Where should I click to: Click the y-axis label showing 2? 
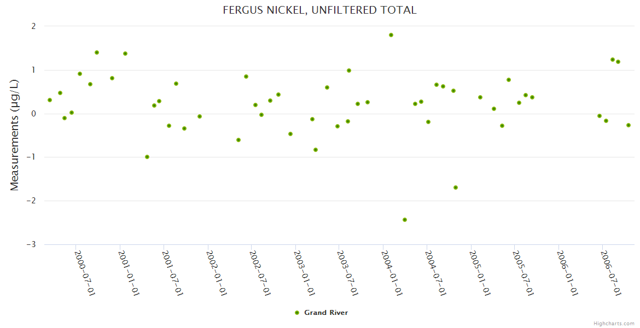click(33, 26)
